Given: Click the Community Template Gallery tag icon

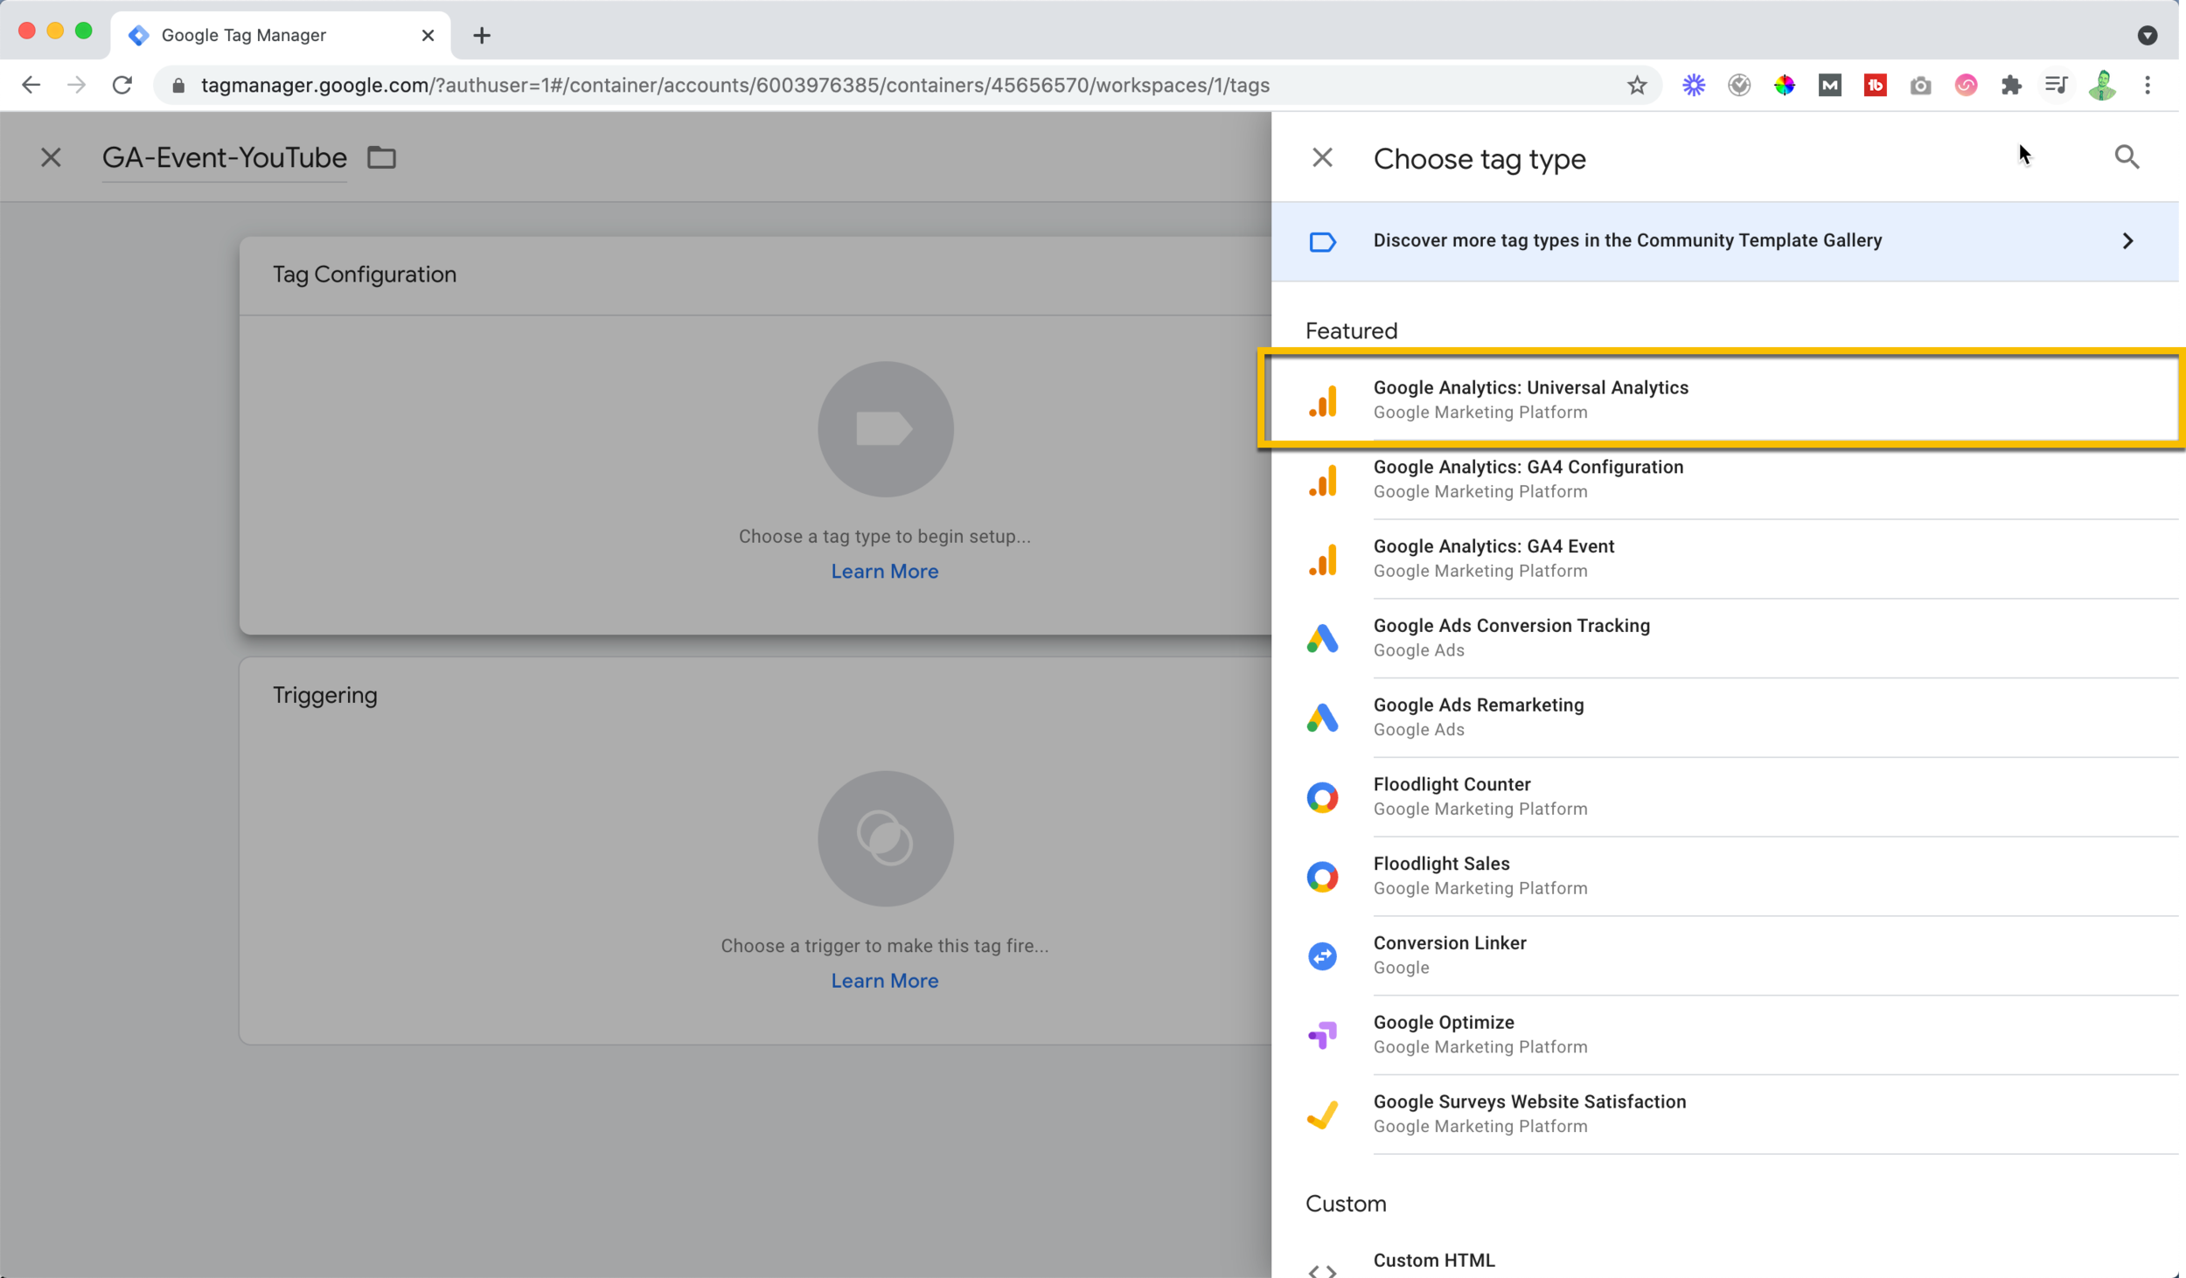Looking at the screenshot, I should (x=1322, y=241).
